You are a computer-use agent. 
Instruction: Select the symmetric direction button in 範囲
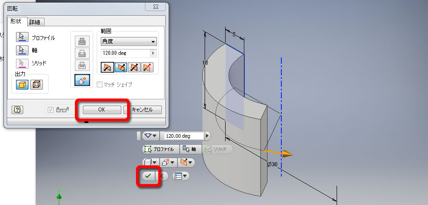[x=134, y=67]
